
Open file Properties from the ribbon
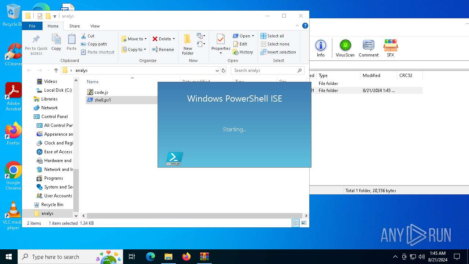[221, 44]
